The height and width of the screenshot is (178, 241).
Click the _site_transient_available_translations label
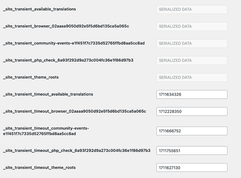pos(40,9)
